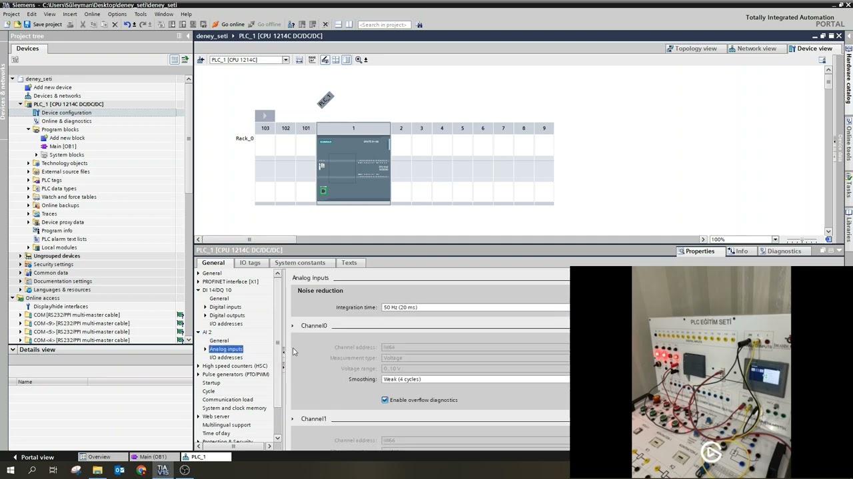853x479 pixels.
Task: Open Outlook from taskbar
Action: 119,470
